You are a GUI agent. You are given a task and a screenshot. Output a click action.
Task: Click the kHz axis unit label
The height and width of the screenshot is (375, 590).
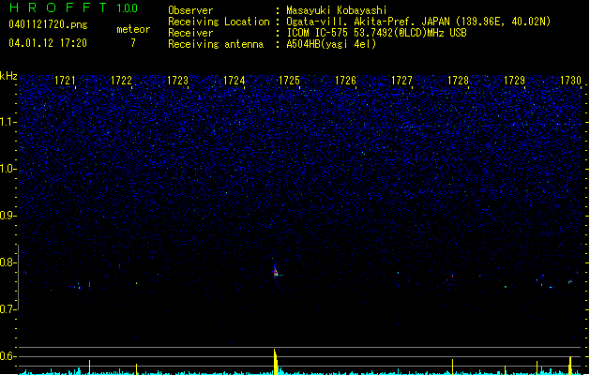pyautogui.click(x=9, y=76)
